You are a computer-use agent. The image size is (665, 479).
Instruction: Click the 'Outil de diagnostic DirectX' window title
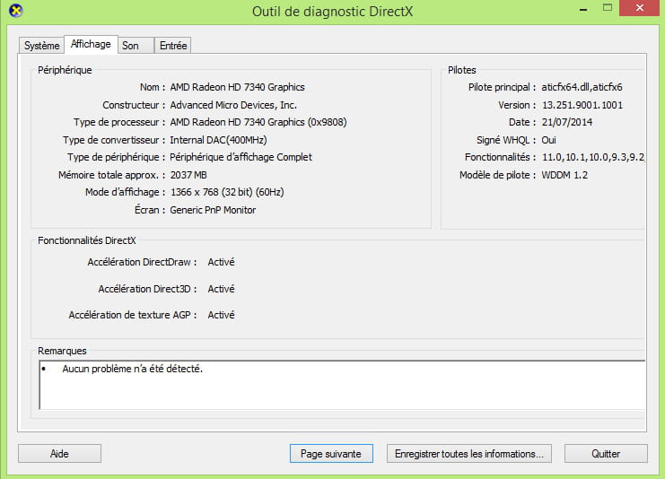(x=332, y=12)
